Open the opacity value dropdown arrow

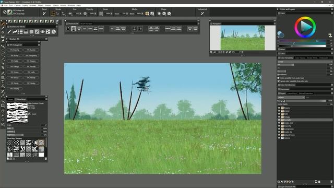tap(95, 14)
